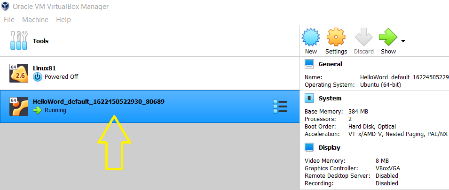Click the Tools wrench and screwdriver icon
Image resolution: width=449 pixels, height=190 pixels.
(x=19, y=41)
